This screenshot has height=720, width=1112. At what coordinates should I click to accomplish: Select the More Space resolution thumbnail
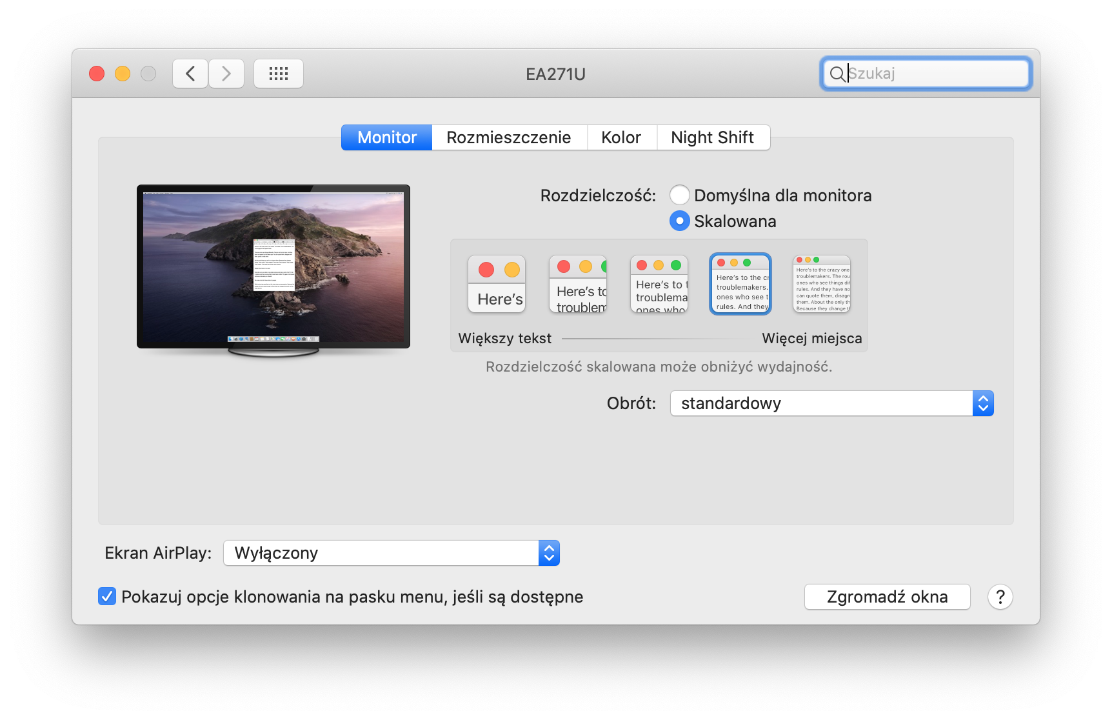(822, 284)
